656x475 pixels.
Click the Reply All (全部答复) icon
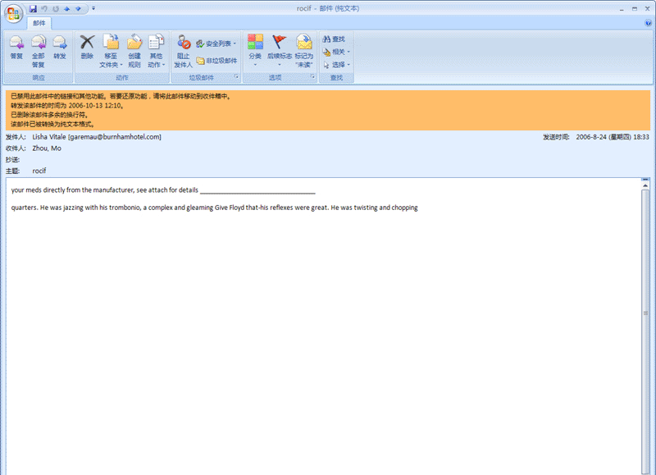point(38,48)
